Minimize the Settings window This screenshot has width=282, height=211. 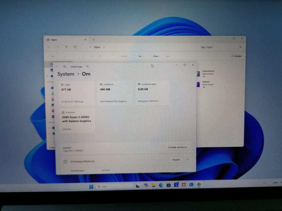pos(177,65)
